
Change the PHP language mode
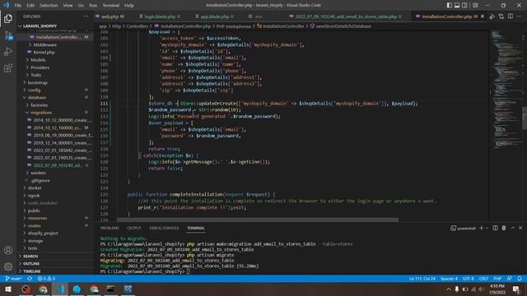pyautogui.click(x=497, y=279)
